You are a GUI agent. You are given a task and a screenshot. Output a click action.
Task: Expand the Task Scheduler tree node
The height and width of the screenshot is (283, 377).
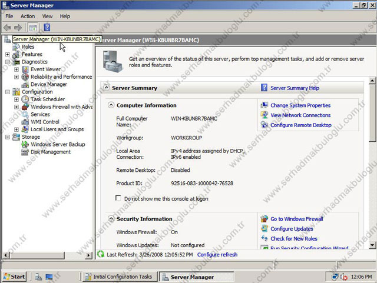[16, 99]
